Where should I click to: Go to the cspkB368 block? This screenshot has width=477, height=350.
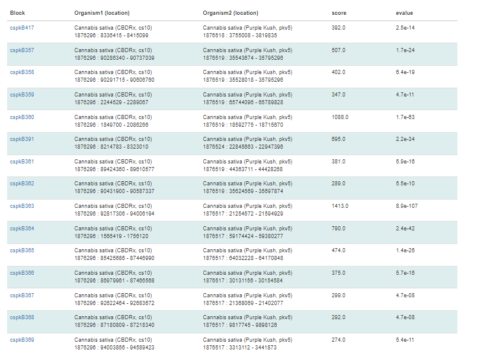(22, 317)
